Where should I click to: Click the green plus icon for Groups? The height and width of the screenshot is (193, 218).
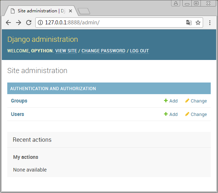[x=166, y=101]
